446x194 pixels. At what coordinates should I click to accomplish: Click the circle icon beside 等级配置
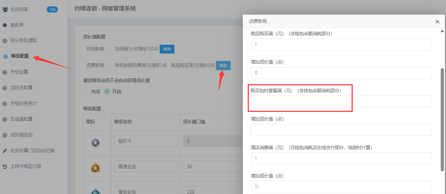[5, 56]
